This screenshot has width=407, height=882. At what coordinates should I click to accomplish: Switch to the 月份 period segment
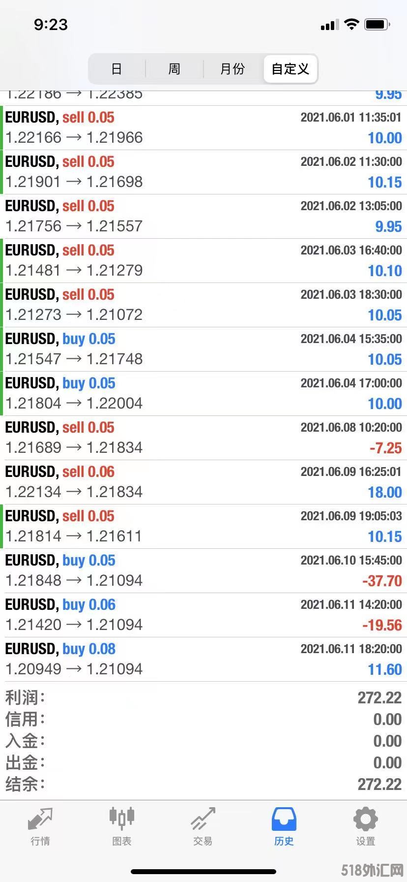point(232,69)
